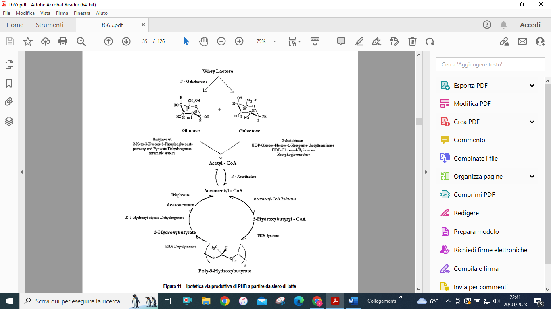
Task: Go to previous page with up arrow
Action: pos(109,41)
